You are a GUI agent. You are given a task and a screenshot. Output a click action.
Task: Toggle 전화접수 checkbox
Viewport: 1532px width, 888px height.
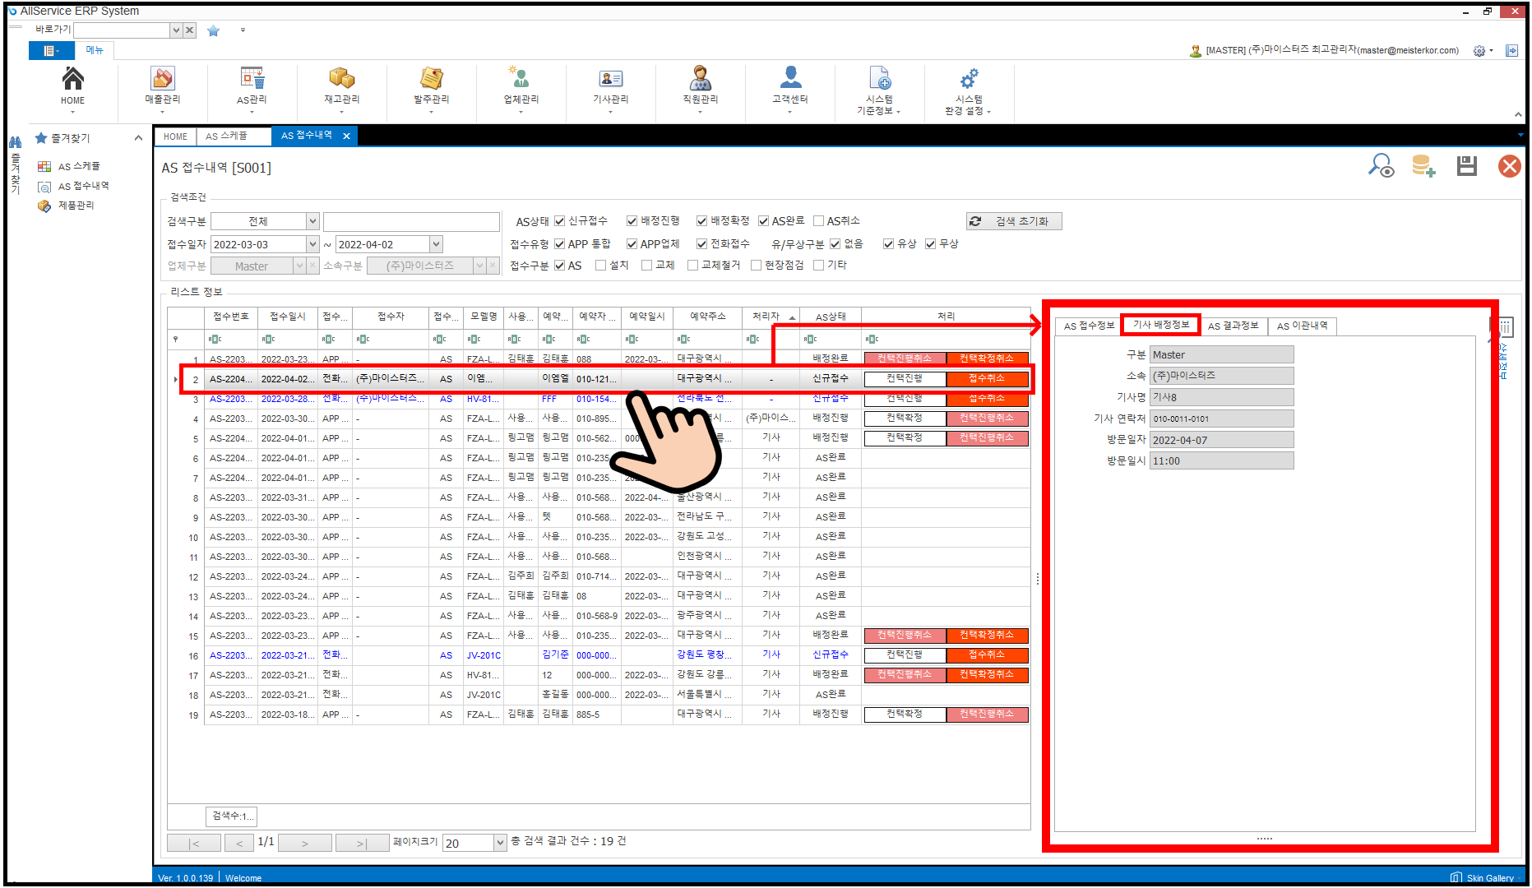[x=701, y=243]
